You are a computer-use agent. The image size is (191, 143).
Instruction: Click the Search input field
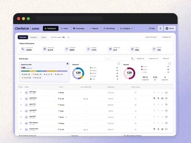[120, 58]
